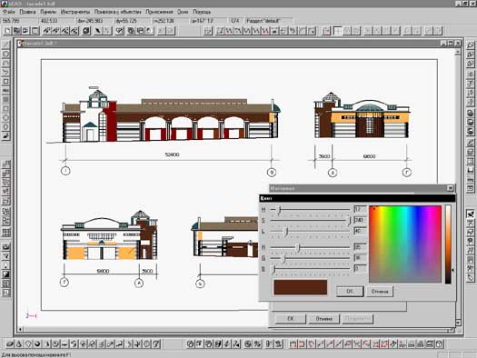The image size is (477, 358).
Task: Click the black sphere icon in bottom toolbar
Action: 37,344
